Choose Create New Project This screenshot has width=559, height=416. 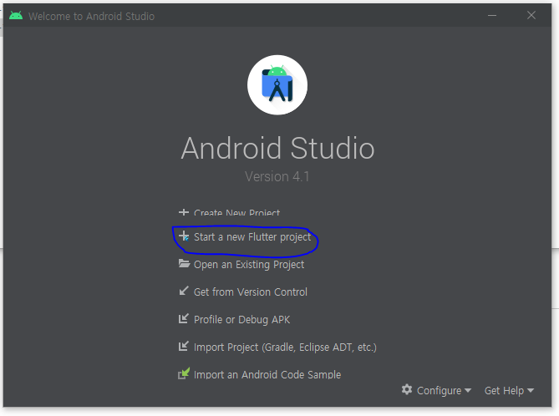point(236,213)
